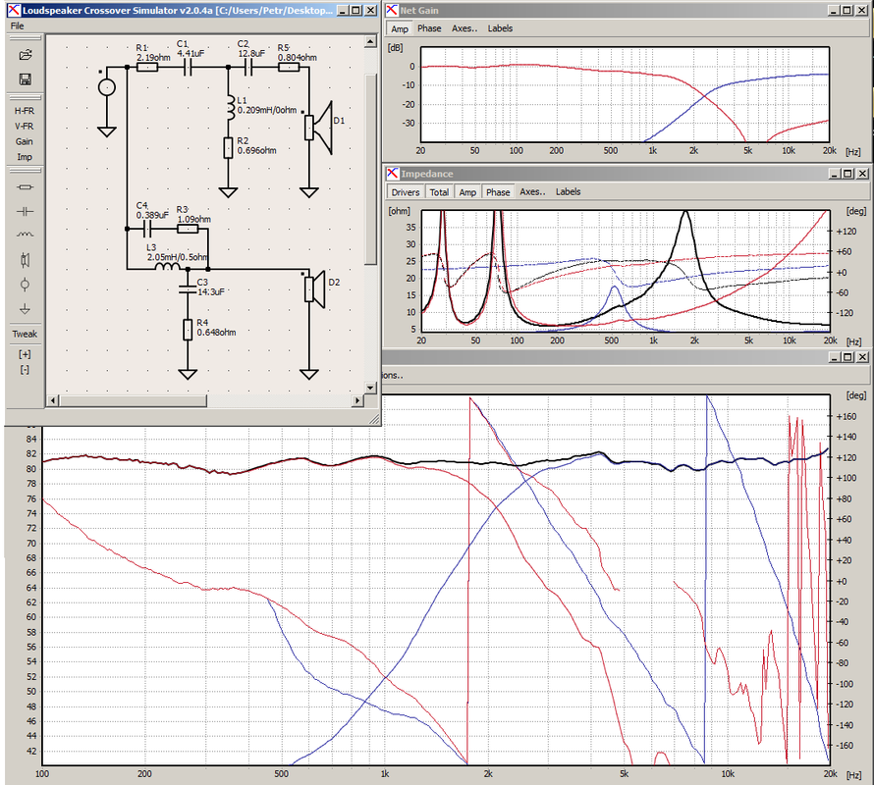This screenshot has width=874, height=785.
Task: Select the ground symbol component tool
Action: (26, 309)
